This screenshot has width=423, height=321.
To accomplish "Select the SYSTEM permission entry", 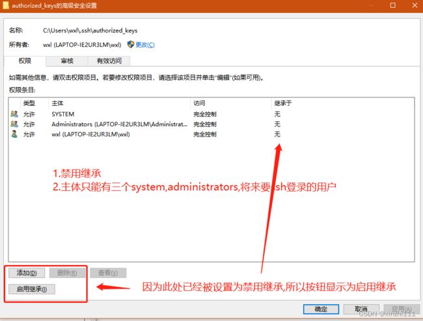I will coord(211,114).
